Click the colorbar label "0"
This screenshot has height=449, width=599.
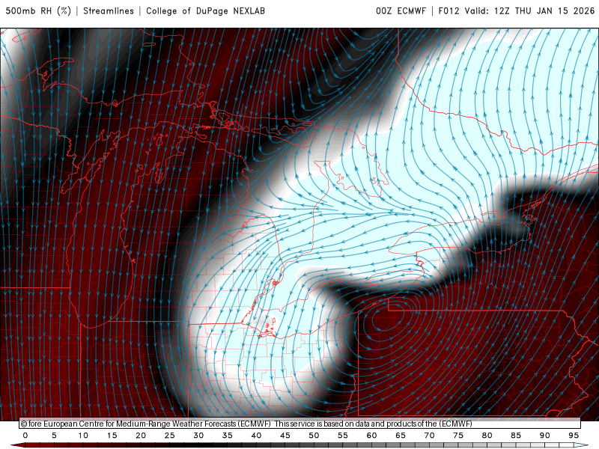[x=25, y=436]
